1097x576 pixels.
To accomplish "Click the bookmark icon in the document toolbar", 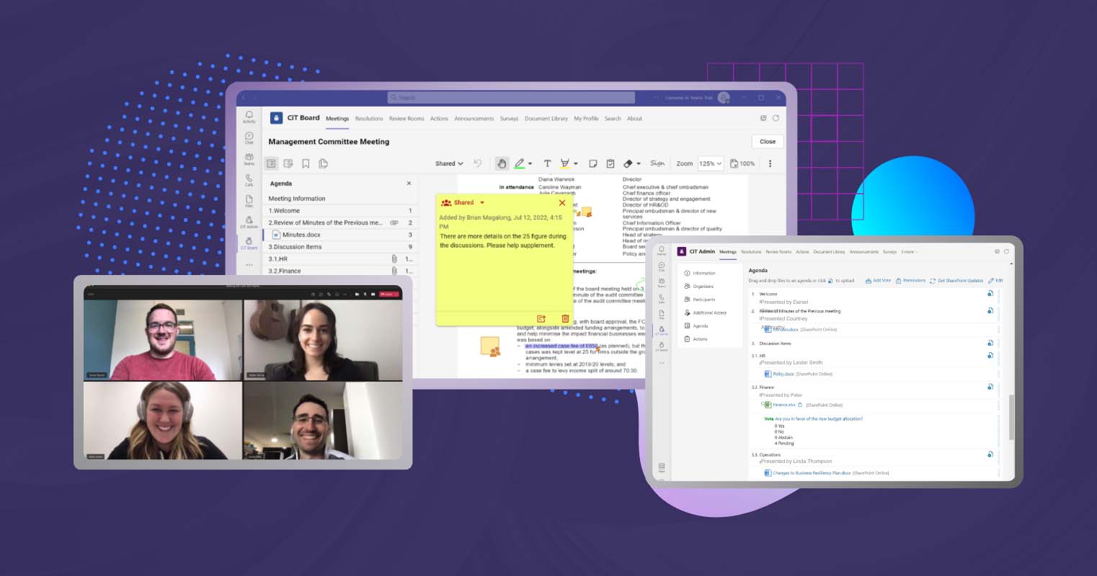I will [306, 163].
